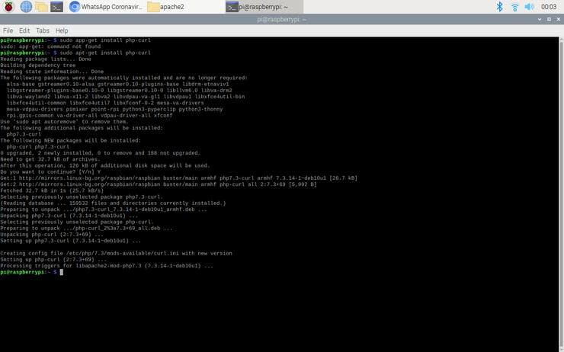Click the pi@raspberrypi window title bar
Viewport: 564px width, 352px height.
pos(282,19)
